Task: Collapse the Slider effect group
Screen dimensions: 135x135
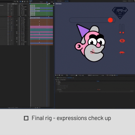Action: [56, 81]
